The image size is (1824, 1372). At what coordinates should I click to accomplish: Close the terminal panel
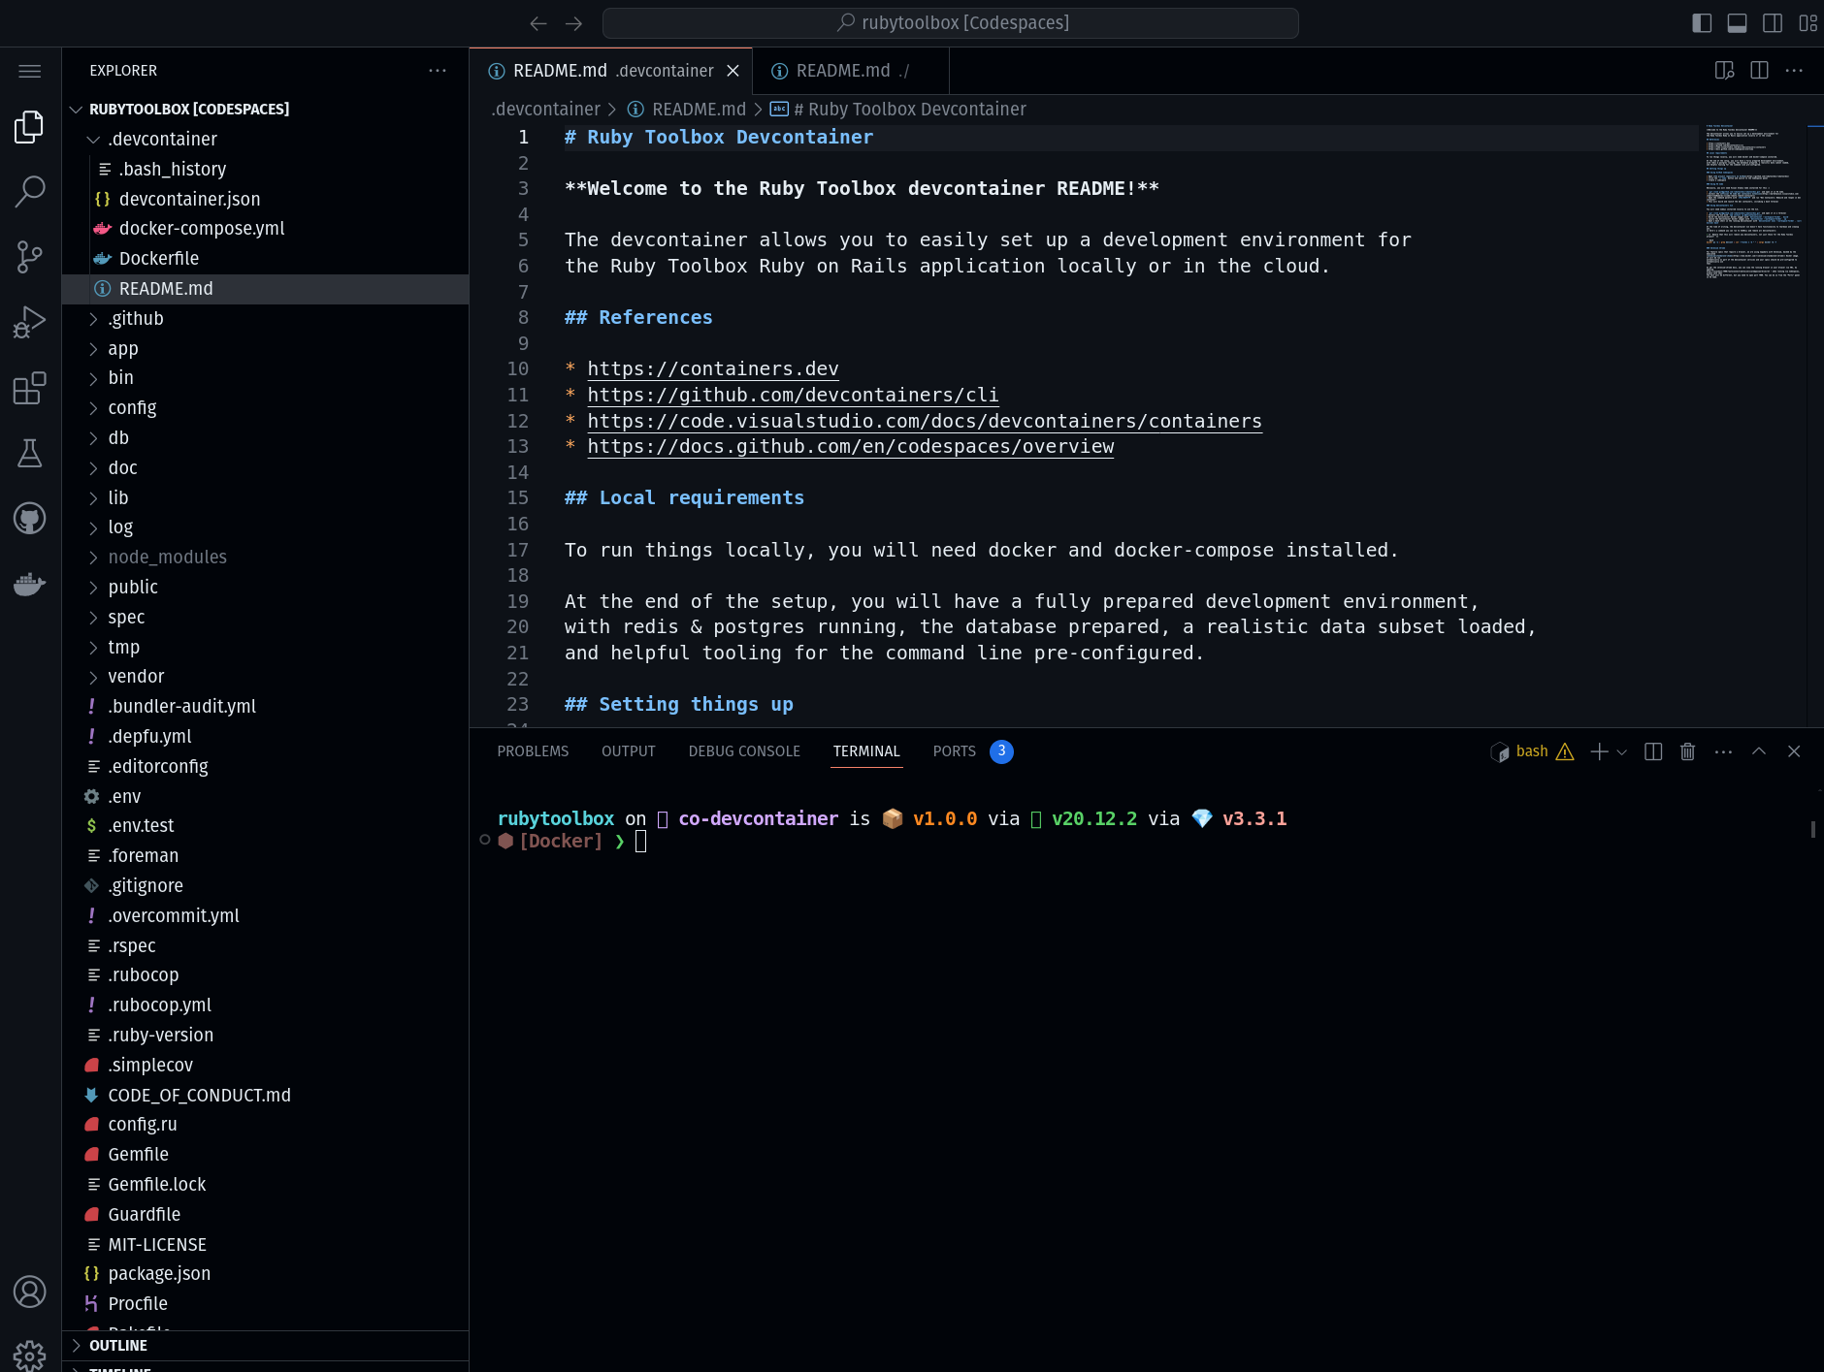1794,751
